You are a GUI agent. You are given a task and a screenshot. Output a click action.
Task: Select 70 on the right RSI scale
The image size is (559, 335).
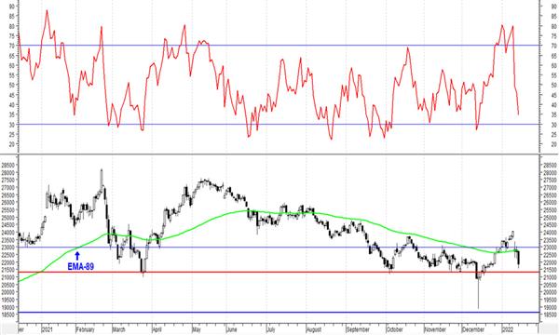coord(553,46)
